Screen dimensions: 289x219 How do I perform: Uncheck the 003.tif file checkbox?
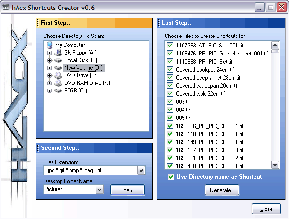coord(170,101)
